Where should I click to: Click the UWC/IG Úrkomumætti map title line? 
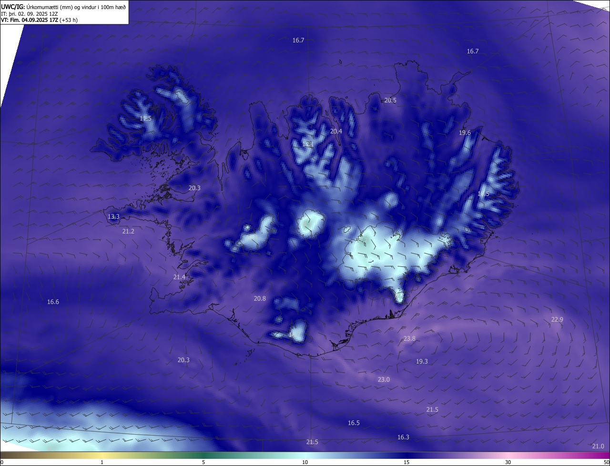coord(63,7)
